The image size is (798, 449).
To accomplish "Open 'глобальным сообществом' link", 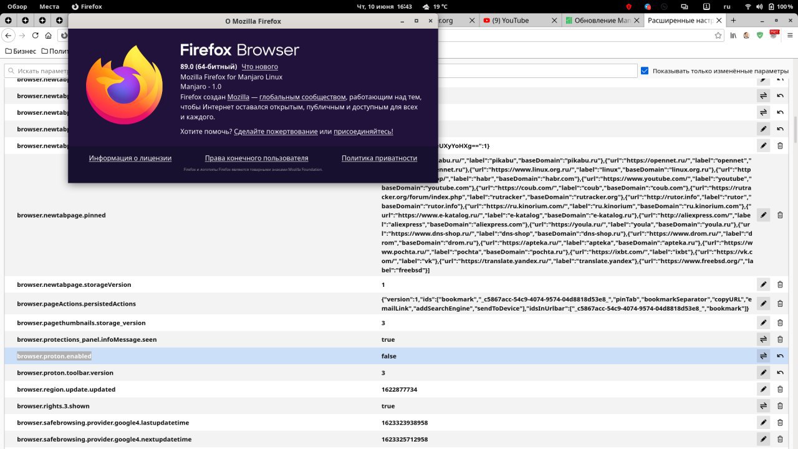I will coord(302,97).
